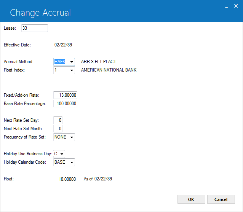Click the Lease number input field
This screenshot has height=212, width=243.
tap(35, 28)
